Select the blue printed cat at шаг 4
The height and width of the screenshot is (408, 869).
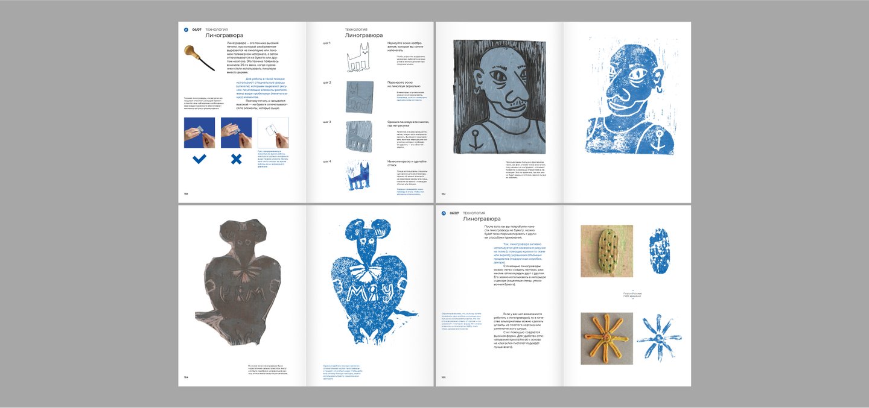(x=358, y=176)
